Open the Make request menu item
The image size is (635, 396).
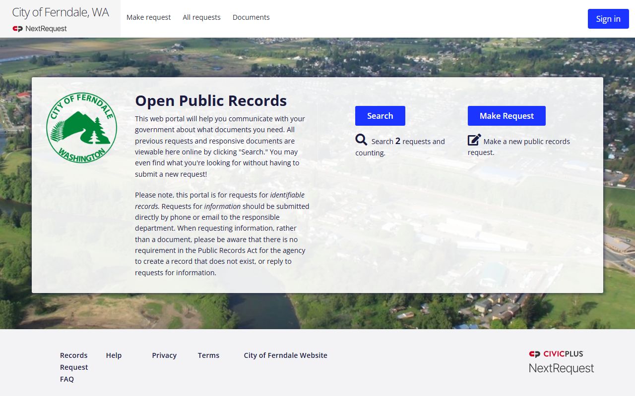tap(148, 17)
